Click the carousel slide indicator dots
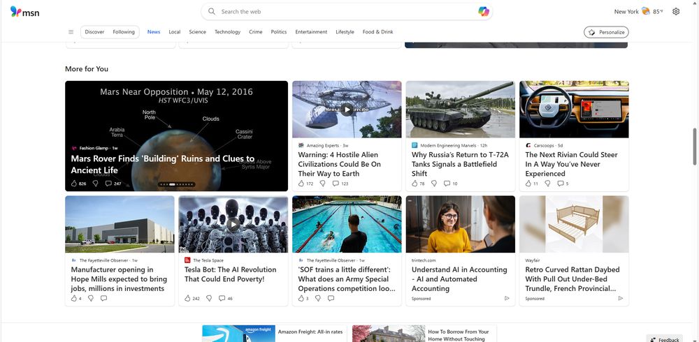This screenshot has width=699, height=342. 177,184
